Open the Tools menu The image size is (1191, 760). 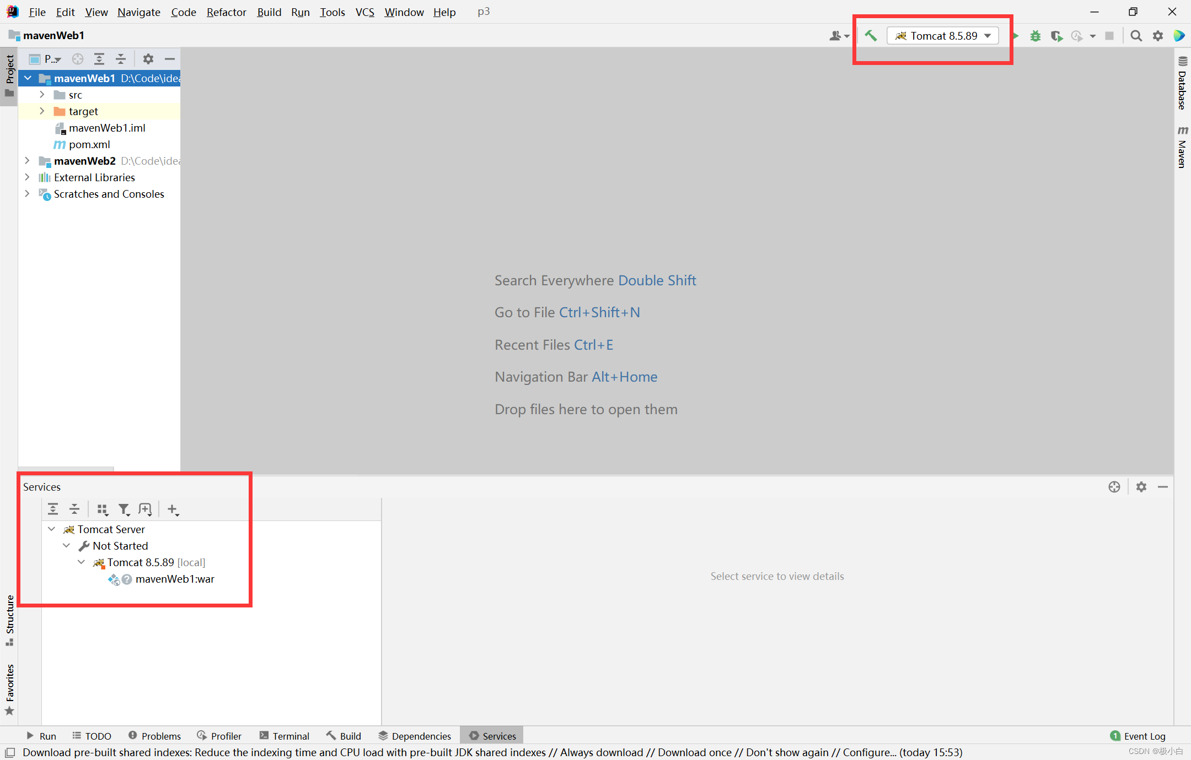(x=332, y=12)
